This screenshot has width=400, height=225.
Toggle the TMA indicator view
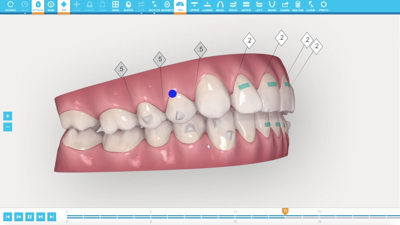click(x=180, y=6)
